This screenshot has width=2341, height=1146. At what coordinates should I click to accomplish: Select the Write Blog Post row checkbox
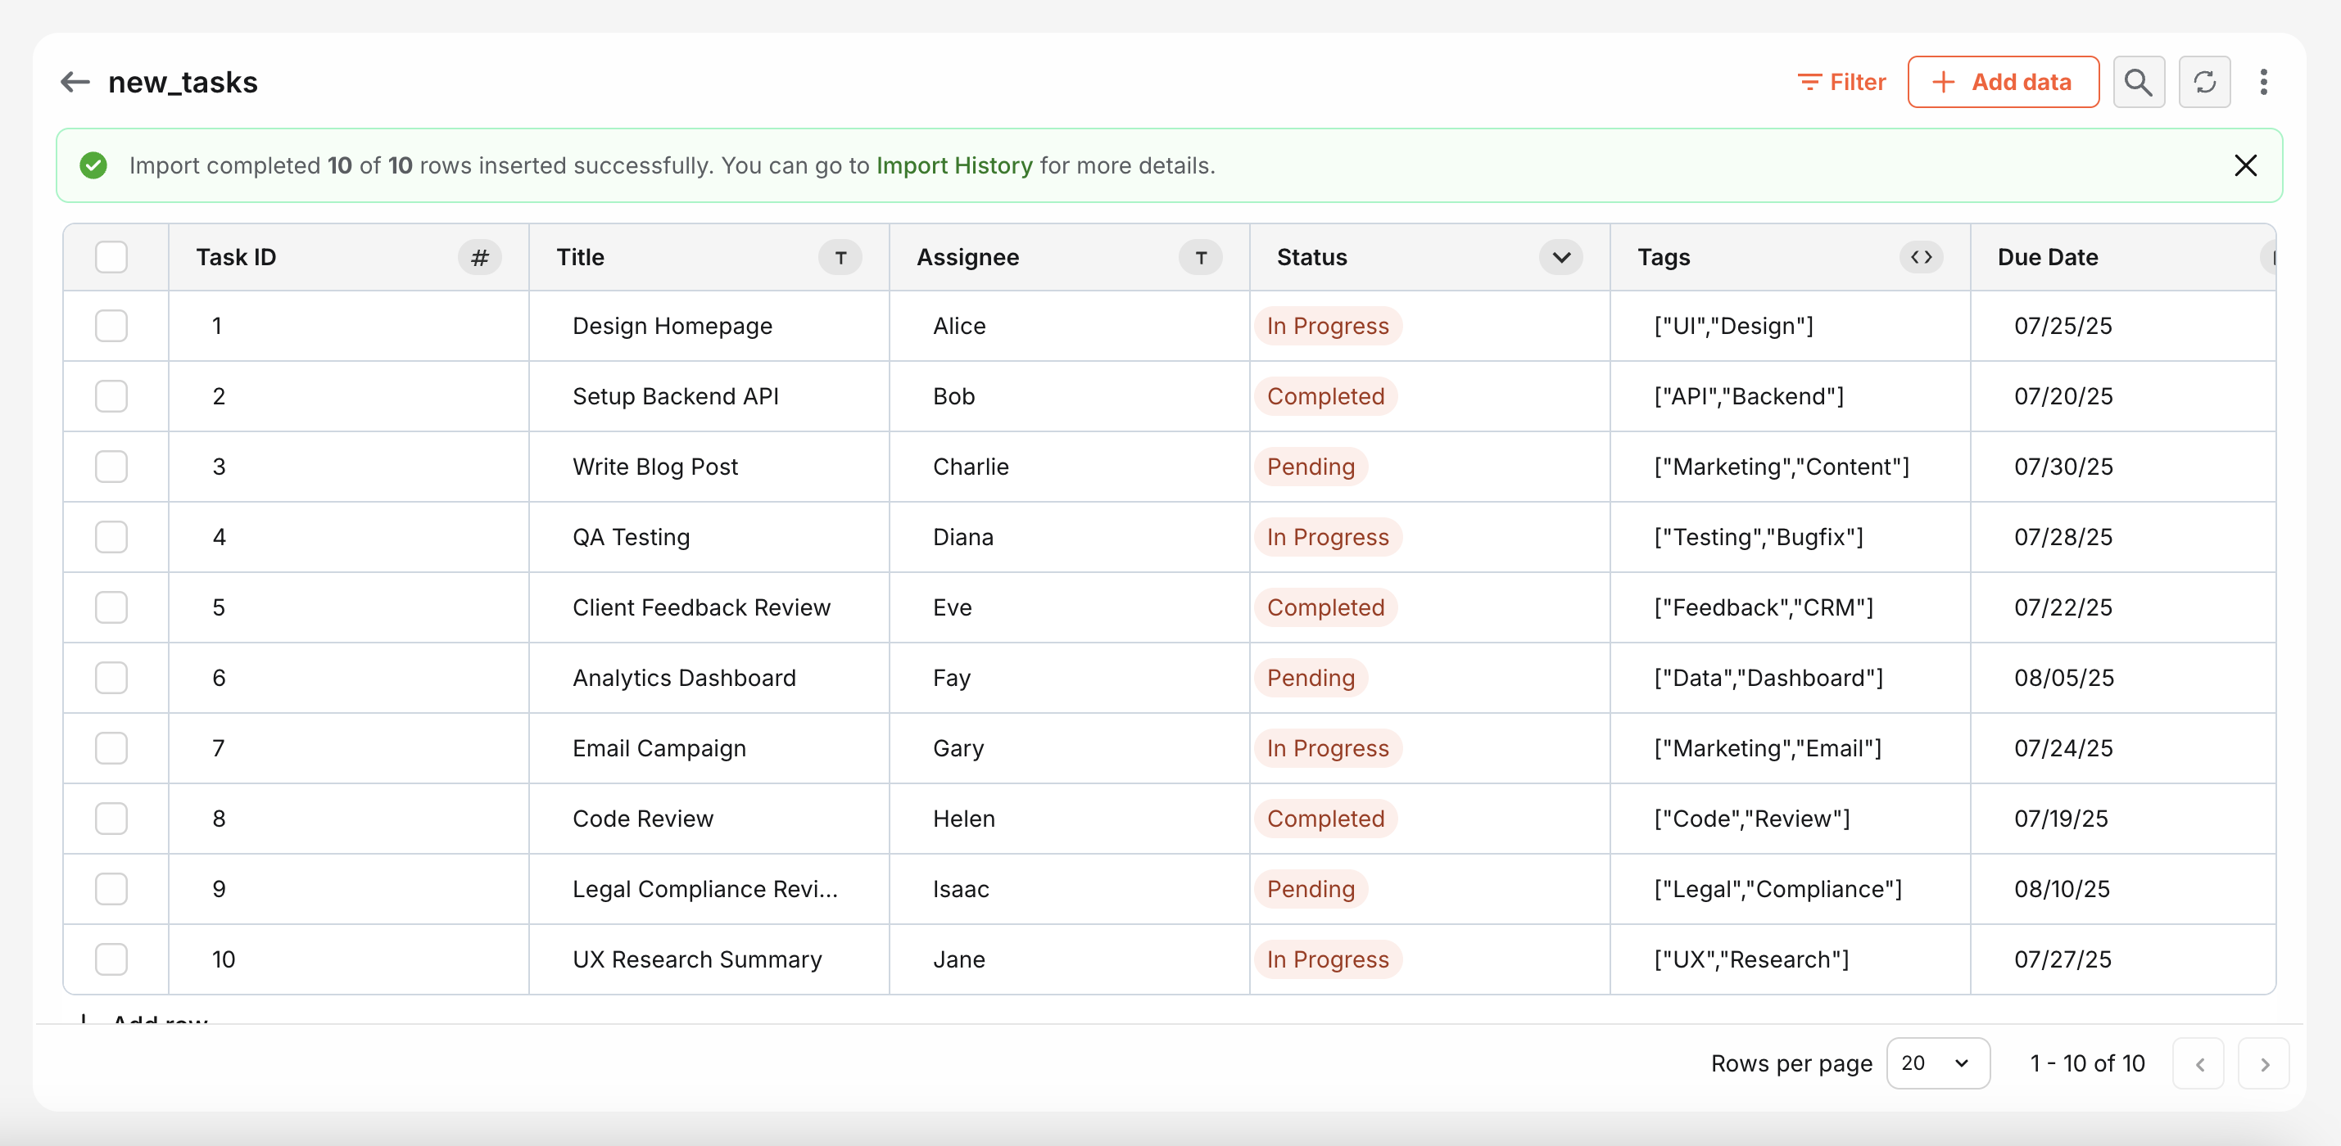(111, 467)
